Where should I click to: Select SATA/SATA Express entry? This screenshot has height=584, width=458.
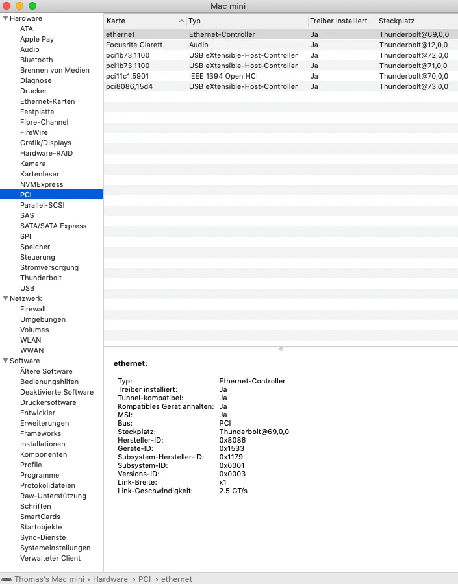coord(53,226)
